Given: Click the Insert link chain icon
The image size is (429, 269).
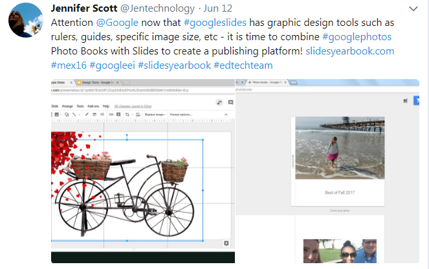Looking at the screenshot, I should click(x=111, y=114).
